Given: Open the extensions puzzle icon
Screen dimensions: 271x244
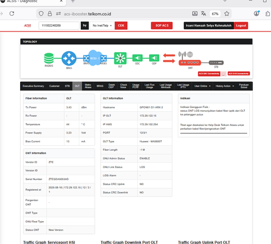Looking at the screenshot, I should pos(268,14).
